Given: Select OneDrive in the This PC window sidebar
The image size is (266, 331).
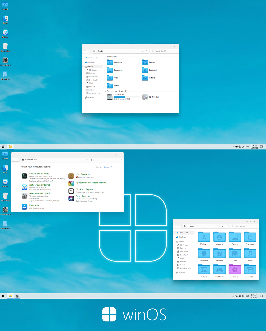Looking at the screenshot, I should [x=90, y=62].
